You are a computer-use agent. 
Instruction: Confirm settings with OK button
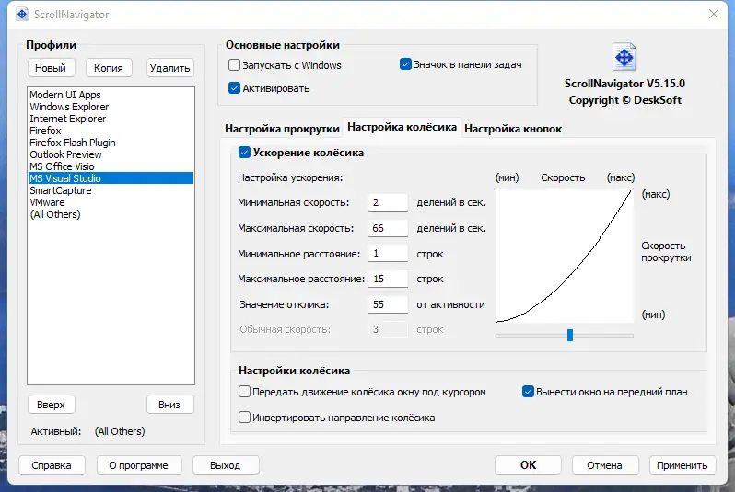(x=528, y=465)
